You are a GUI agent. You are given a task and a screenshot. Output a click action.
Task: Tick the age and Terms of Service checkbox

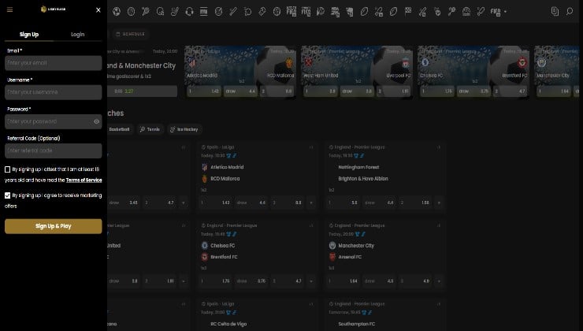7,169
